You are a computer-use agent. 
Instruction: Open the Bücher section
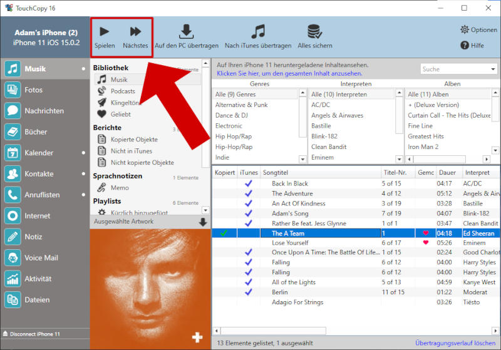45,131
